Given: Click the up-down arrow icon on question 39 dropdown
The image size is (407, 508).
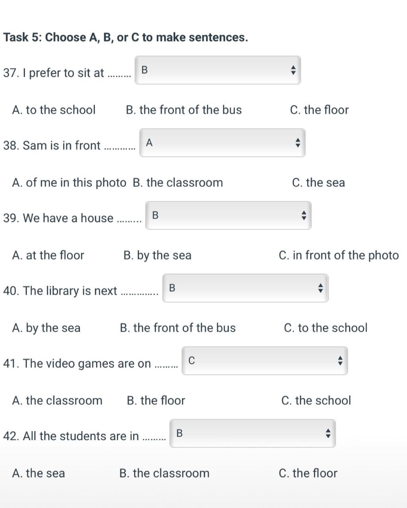Looking at the screenshot, I should (304, 216).
